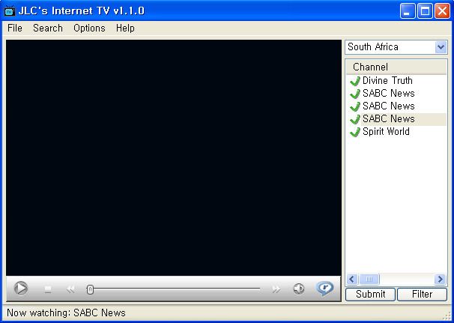454x323 pixels.
Task: Click the fast-forward arrows icon
Action: pyautogui.click(x=276, y=289)
